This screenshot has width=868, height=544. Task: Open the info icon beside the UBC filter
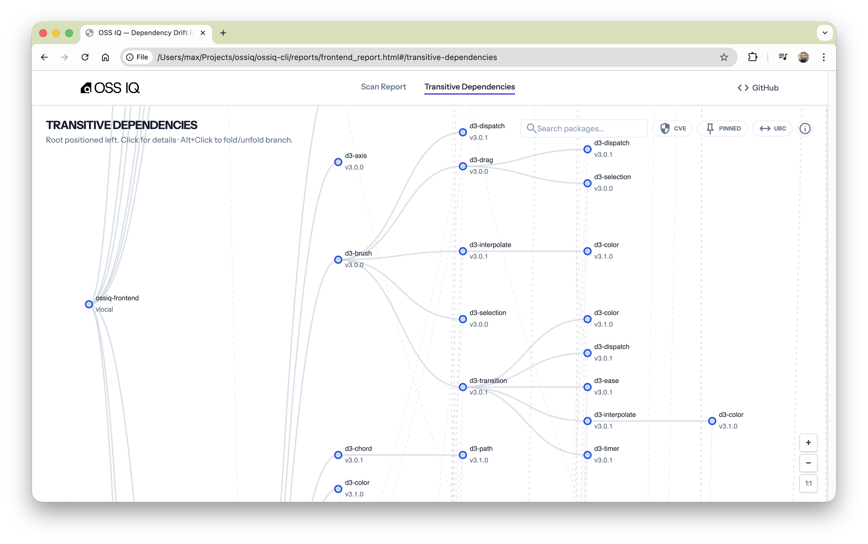point(805,128)
